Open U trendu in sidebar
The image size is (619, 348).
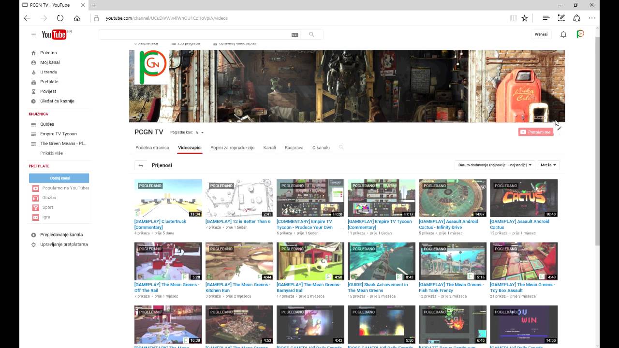48,72
